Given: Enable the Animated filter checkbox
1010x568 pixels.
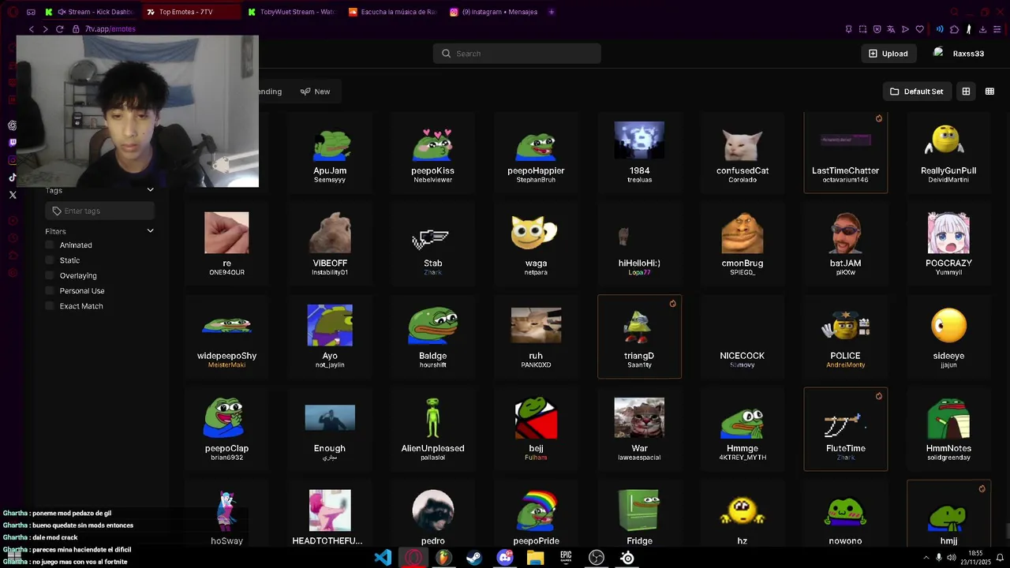Looking at the screenshot, I should click(x=50, y=245).
